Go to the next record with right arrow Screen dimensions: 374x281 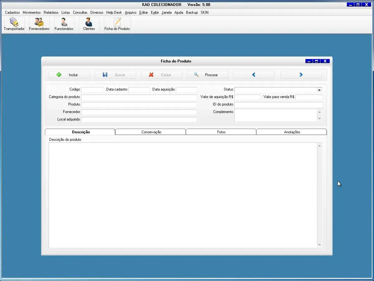tap(301, 75)
